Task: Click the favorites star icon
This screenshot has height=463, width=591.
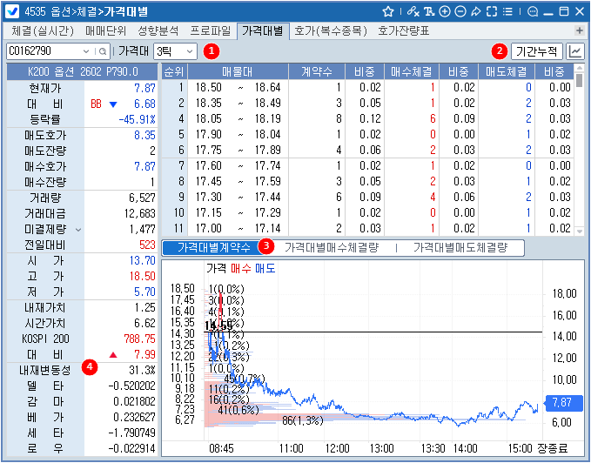Action: coord(388,11)
